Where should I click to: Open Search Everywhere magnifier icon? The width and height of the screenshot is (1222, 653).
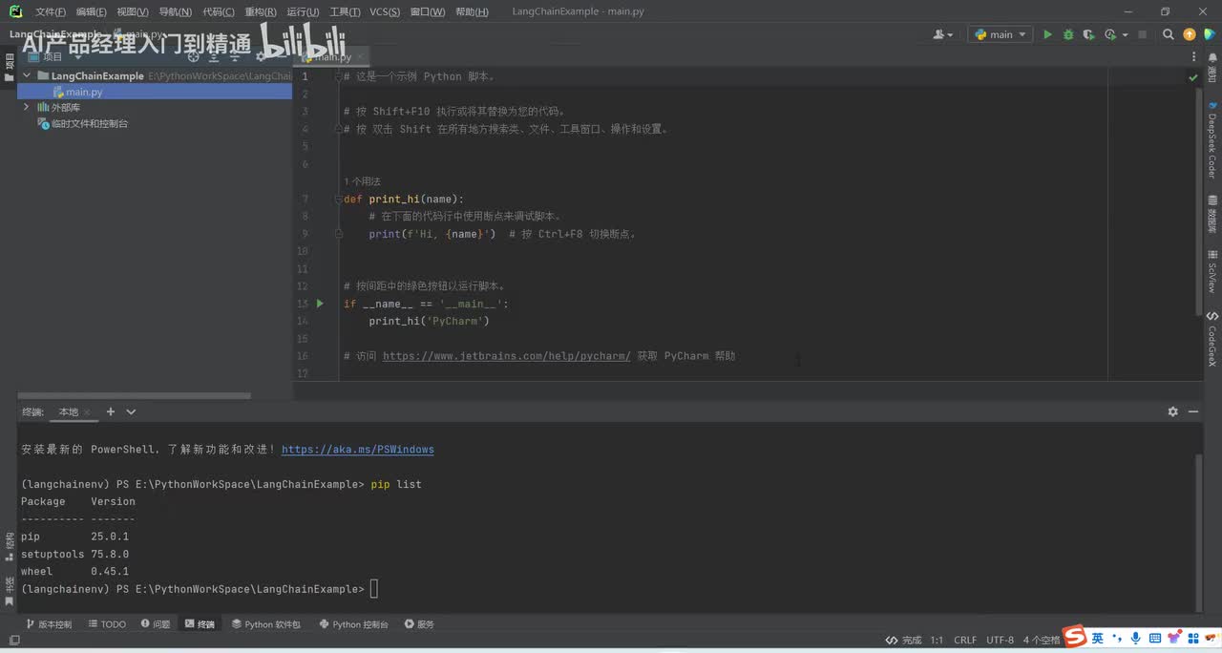[1169, 34]
